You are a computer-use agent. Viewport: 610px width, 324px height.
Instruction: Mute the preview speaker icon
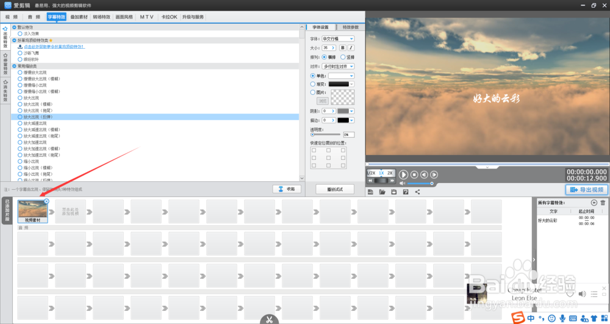tap(403, 183)
